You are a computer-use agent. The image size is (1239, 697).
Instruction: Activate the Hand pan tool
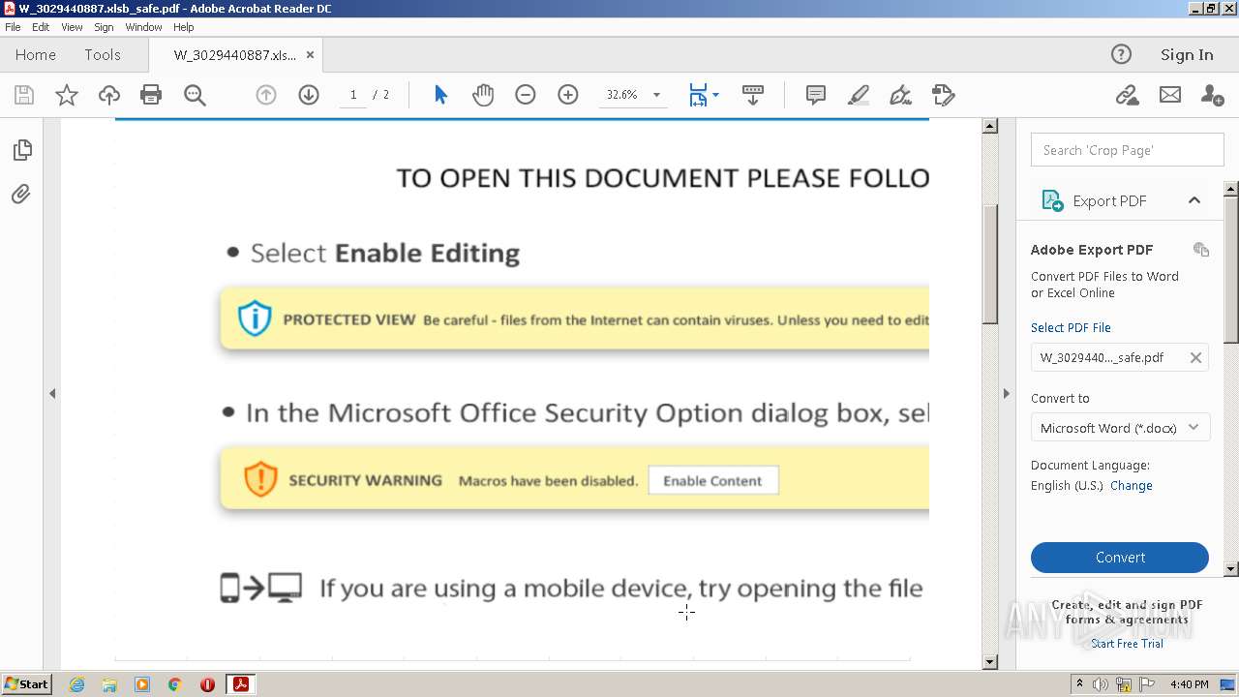pos(483,95)
